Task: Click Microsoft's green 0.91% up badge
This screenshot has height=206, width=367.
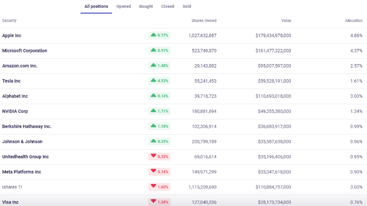Action: click(159, 50)
